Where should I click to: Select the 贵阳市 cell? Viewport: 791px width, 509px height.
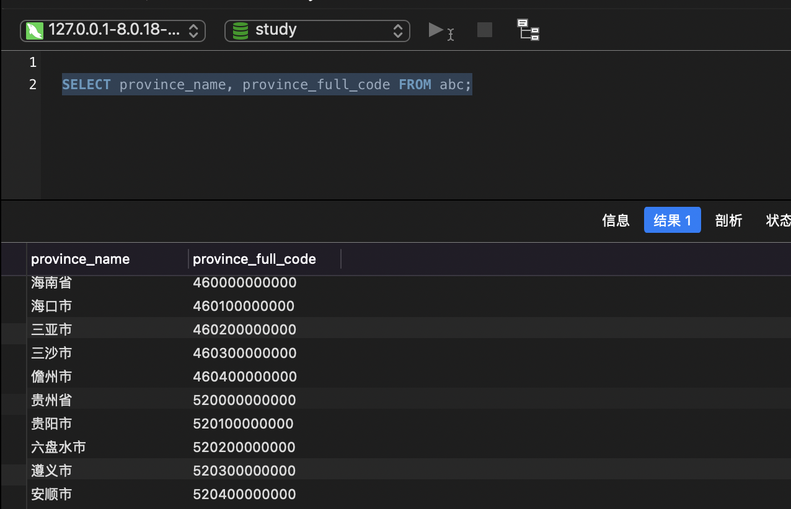[x=51, y=424]
